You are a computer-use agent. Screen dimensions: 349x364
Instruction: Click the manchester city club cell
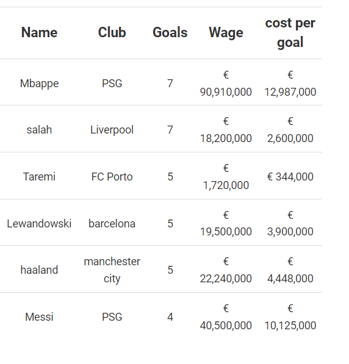pyautogui.click(x=112, y=270)
